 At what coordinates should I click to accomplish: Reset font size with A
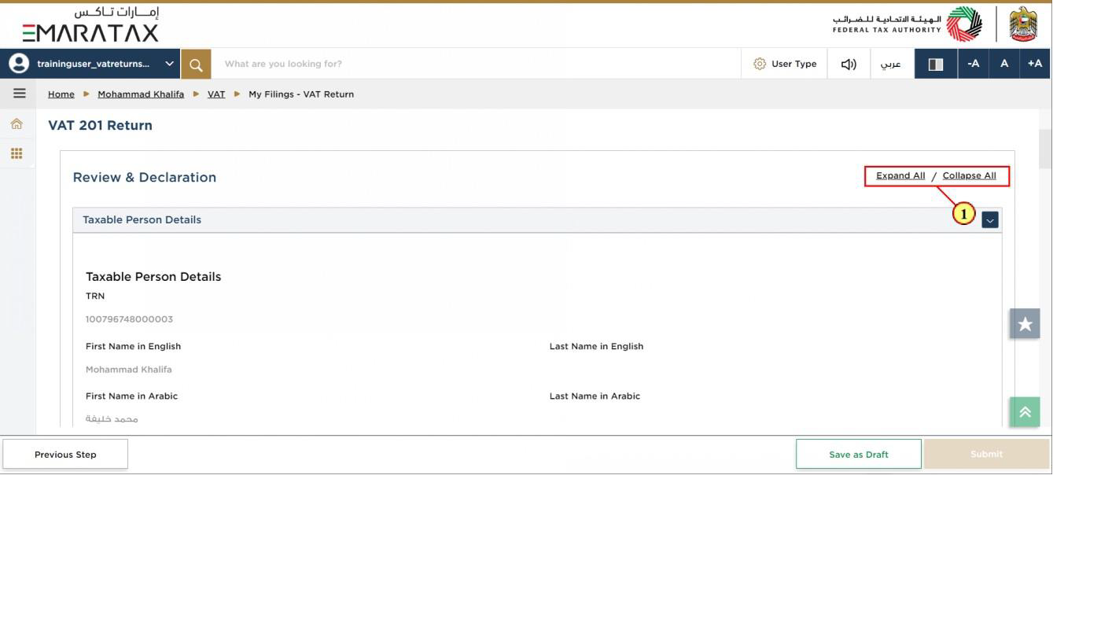1004,64
